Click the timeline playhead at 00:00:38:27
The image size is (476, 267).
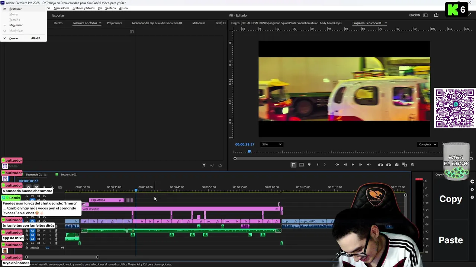tap(136, 190)
